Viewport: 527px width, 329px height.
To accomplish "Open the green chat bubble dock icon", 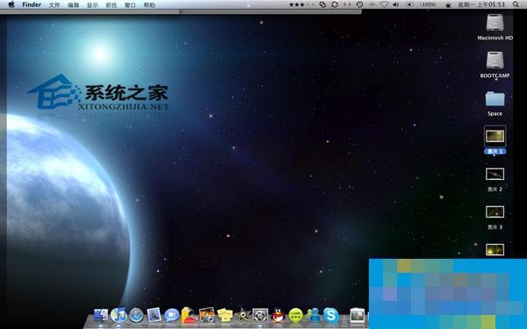I will 296,315.
